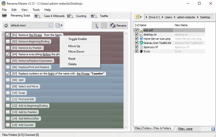This screenshot has width=216, height=137.
Task: Expand the arrow before Desktop breadcrumb
Action: coord(198,17)
